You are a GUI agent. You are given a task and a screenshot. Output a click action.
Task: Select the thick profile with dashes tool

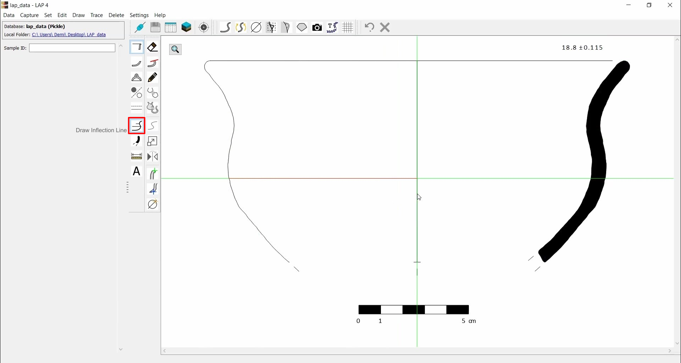[x=137, y=141]
